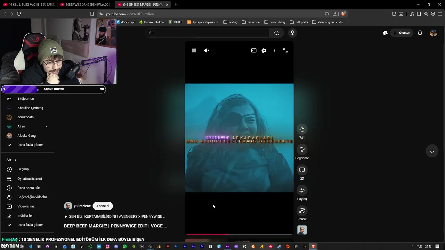Viewport: 445px width, 250px height.
Task: Click the address bar URL
Action: coord(130,14)
